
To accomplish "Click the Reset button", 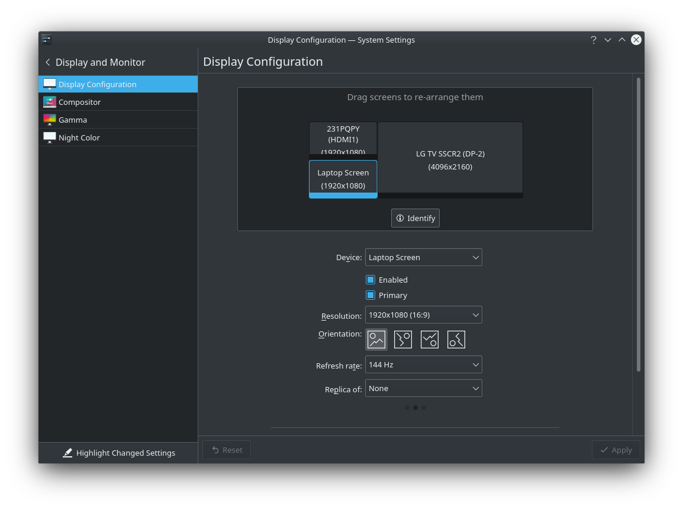I will tap(227, 450).
